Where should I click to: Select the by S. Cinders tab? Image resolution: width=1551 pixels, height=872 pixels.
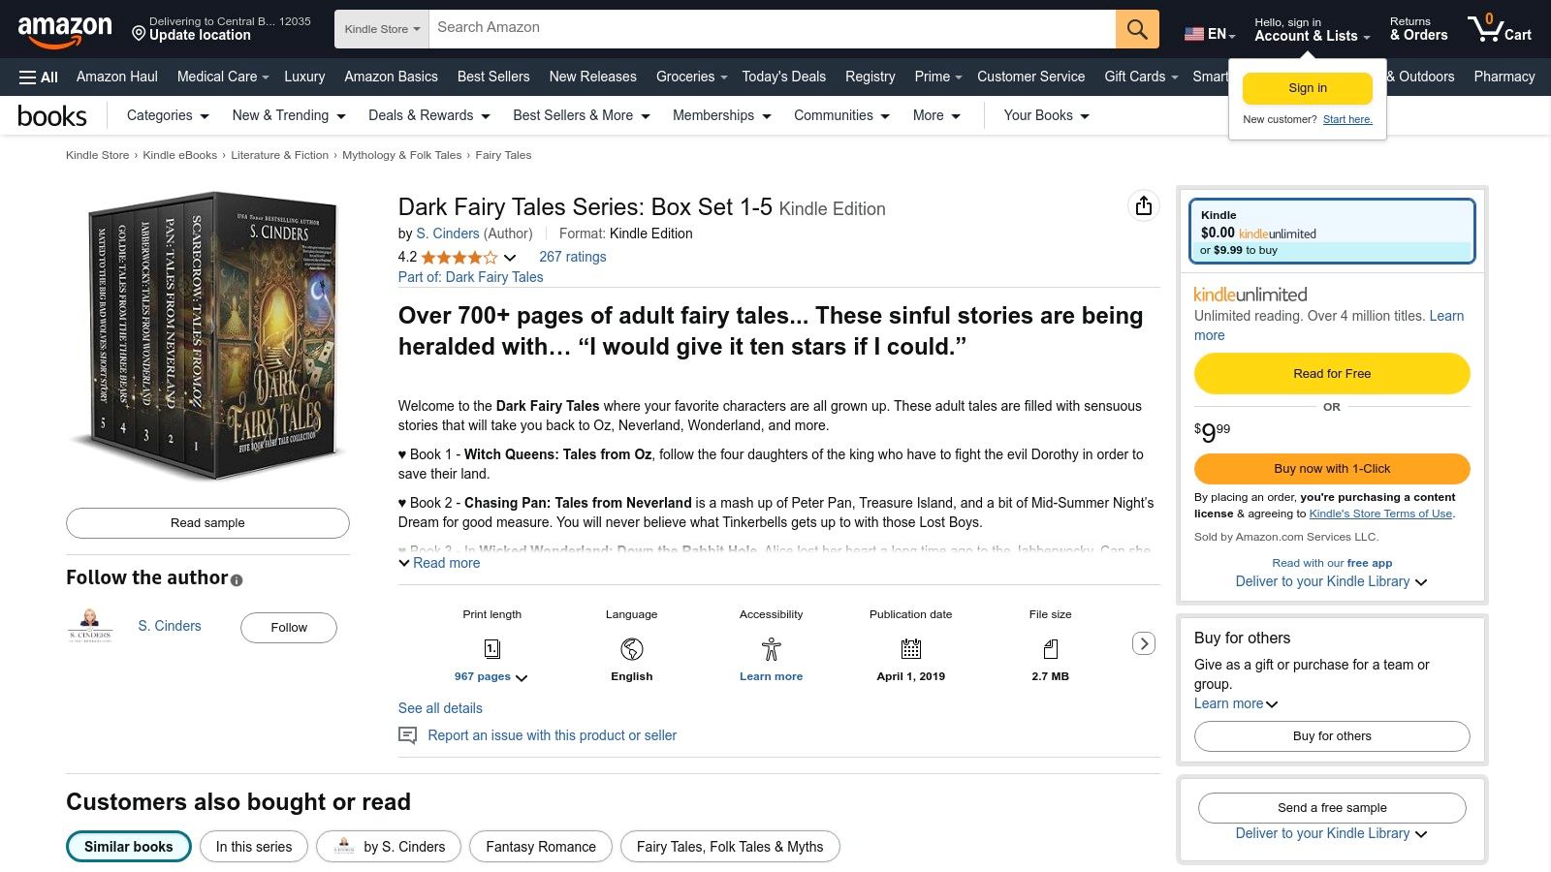tap(389, 847)
